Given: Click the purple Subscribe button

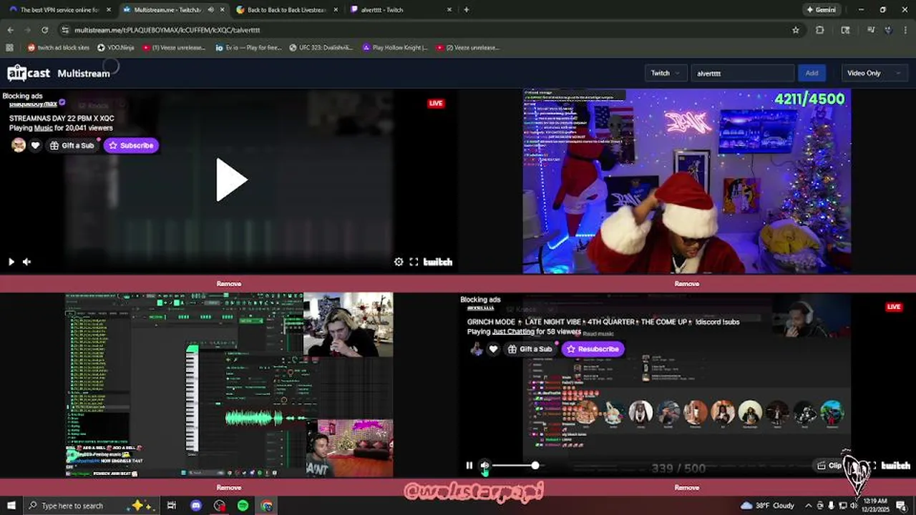Looking at the screenshot, I should [131, 145].
